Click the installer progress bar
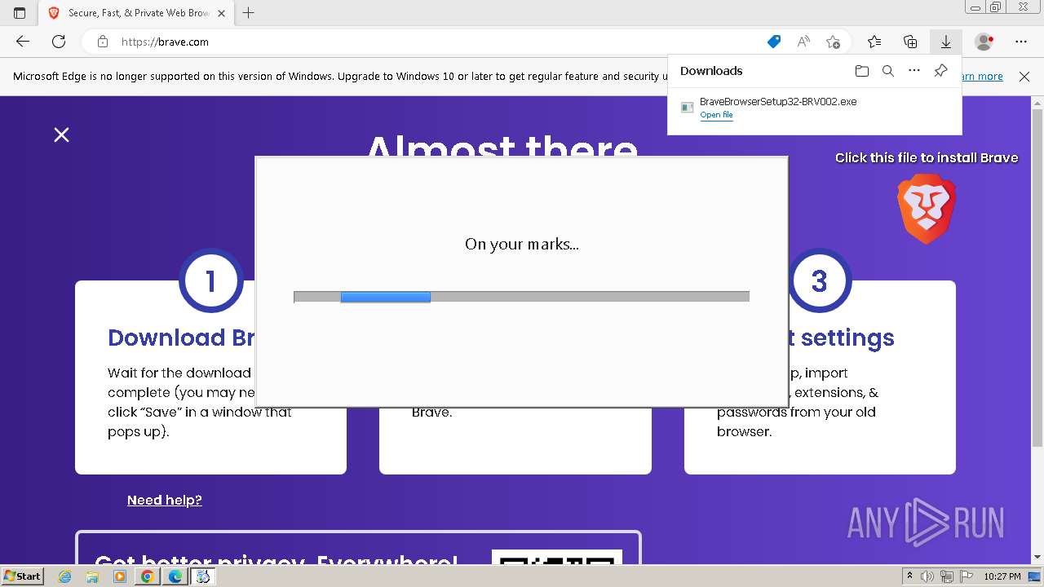 point(521,298)
